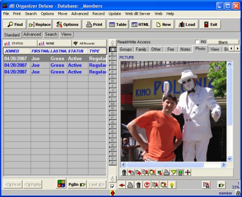Print record using printer icon in bottom toolbar

click(130, 185)
